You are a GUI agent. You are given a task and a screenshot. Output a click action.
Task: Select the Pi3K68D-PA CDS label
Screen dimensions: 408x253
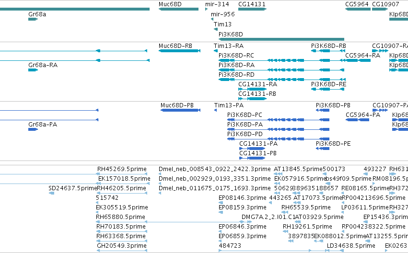[245, 125]
